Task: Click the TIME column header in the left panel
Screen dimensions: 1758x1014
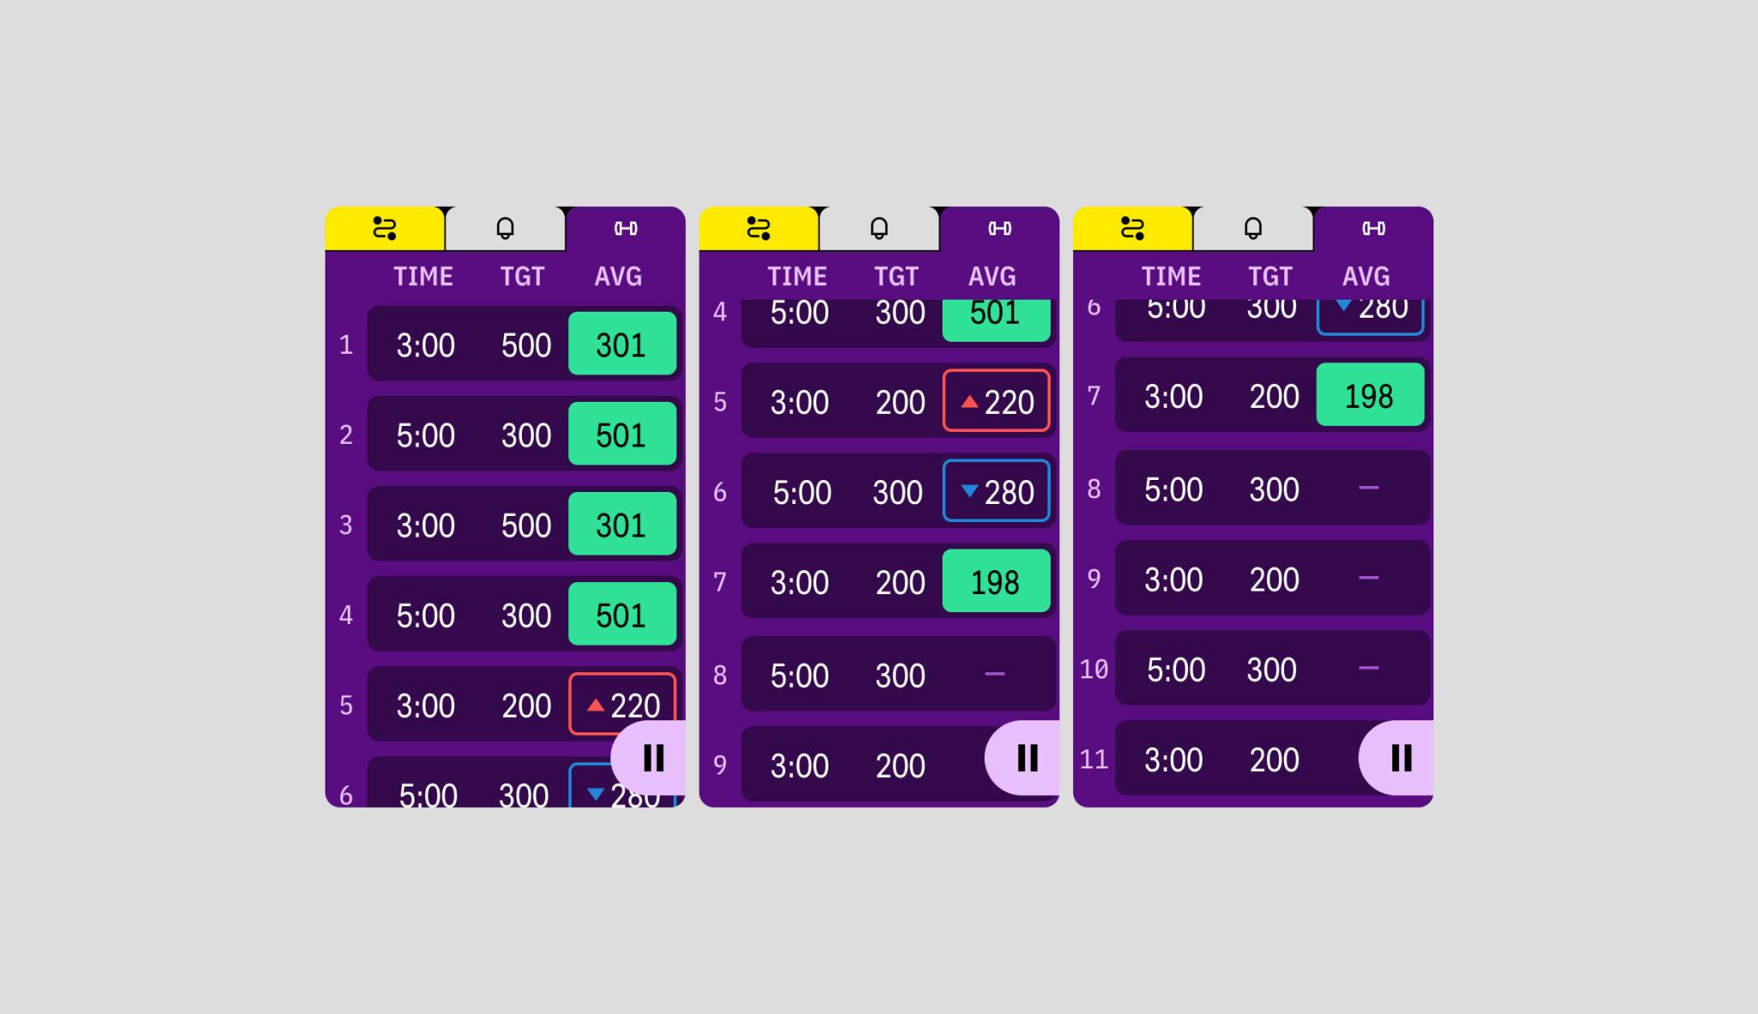Action: pos(423,276)
